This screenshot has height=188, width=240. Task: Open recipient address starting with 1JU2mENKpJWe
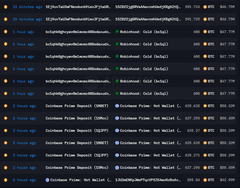click(x=148, y=180)
